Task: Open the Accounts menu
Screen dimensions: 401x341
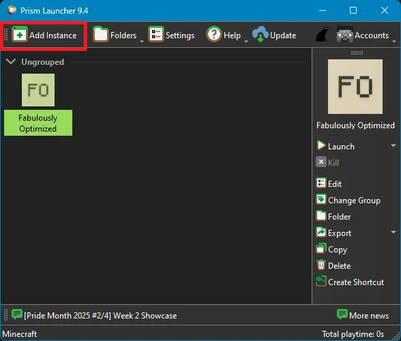Action: [x=363, y=35]
